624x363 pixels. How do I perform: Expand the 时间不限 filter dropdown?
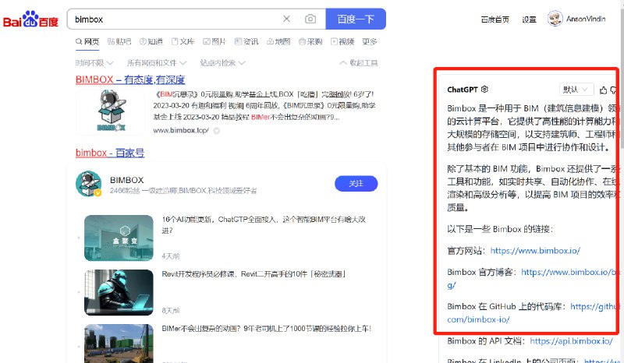[94, 63]
